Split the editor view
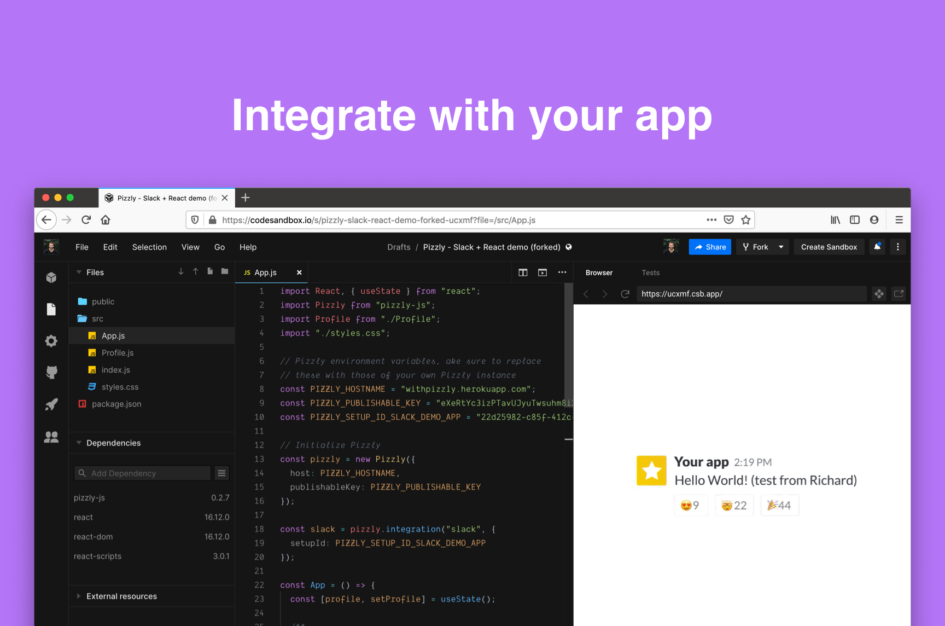Screen dimensions: 945x626 pyautogui.click(x=523, y=273)
